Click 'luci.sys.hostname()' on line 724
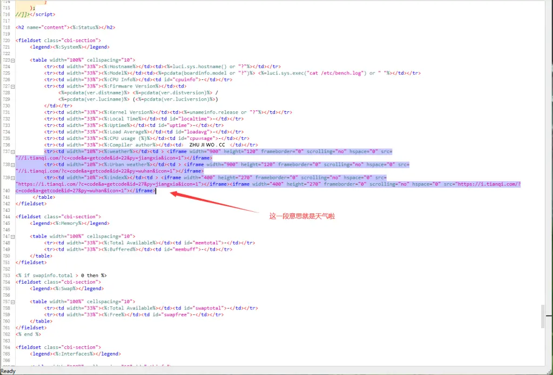 pyautogui.click(x=200, y=66)
